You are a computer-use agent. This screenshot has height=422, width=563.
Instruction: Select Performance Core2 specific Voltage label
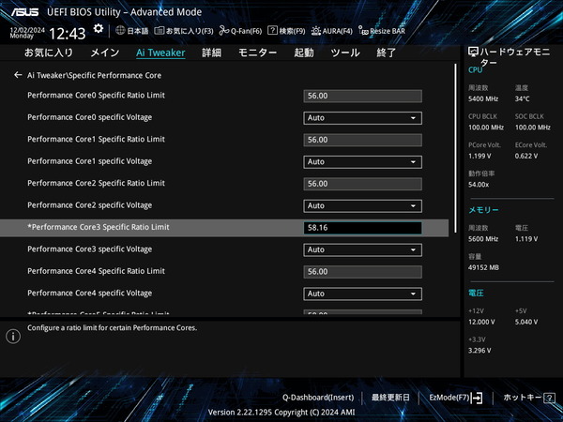pos(89,205)
